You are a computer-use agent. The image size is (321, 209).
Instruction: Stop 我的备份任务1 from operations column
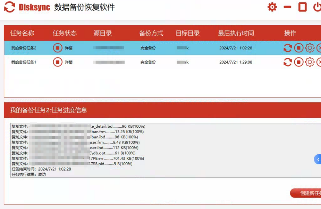pyautogui.click(x=298, y=62)
